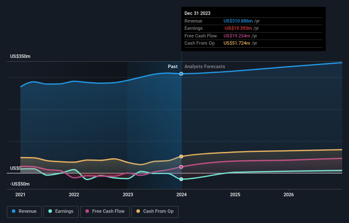Click the tooltip Free Cash Flow label
This screenshot has width=349, height=223.
pos(201,36)
